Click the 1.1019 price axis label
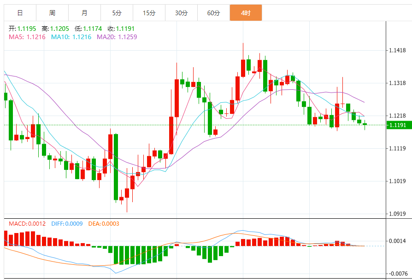The height and width of the screenshot is (280, 412). [397, 181]
